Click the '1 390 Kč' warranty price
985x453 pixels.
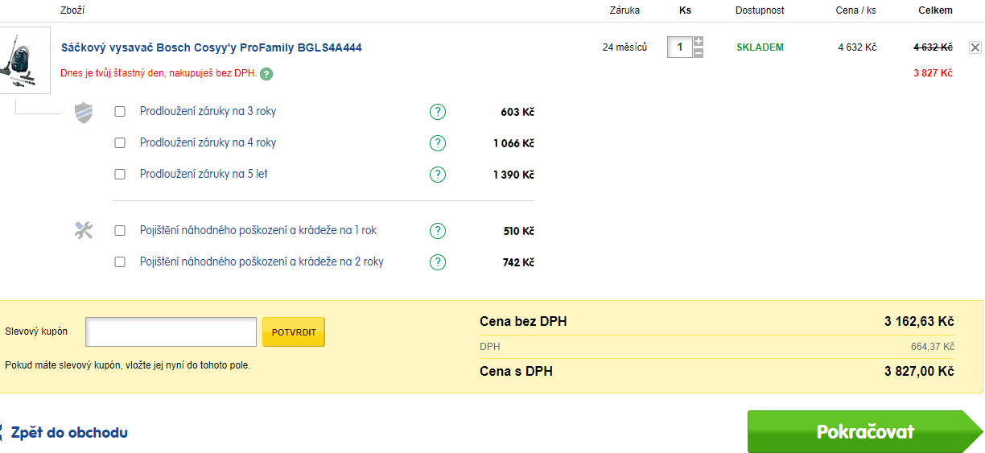click(x=514, y=175)
